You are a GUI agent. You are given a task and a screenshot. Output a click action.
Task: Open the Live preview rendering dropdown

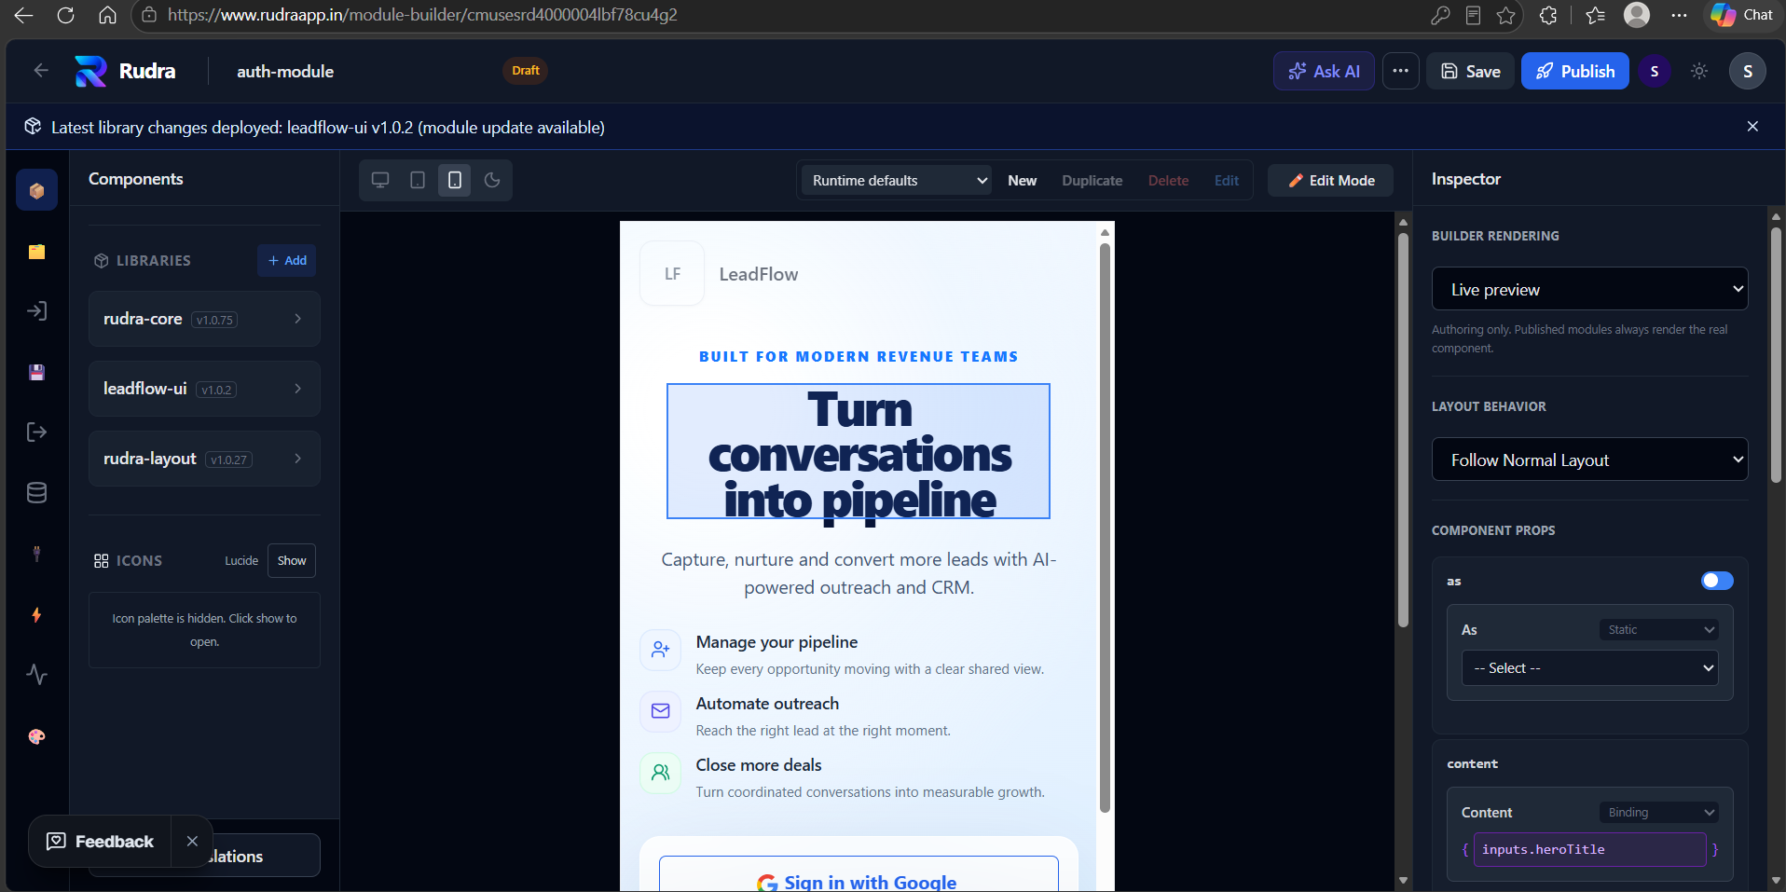pyautogui.click(x=1589, y=289)
